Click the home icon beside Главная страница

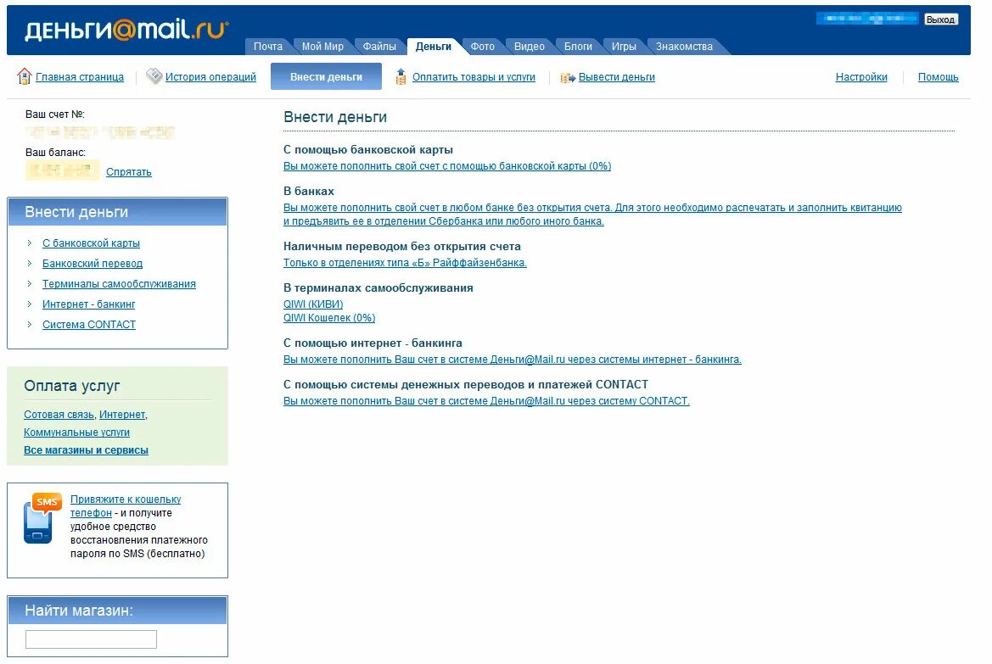[x=24, y=76]
